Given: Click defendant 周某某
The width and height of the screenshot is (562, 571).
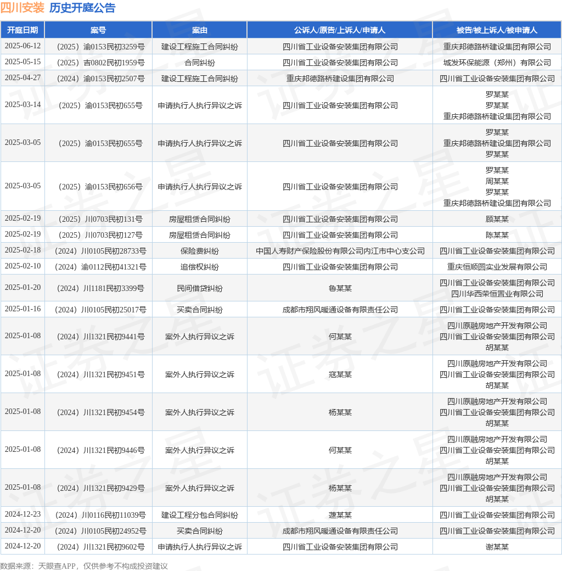Looking at the screenshot, I should pyautogui.click(x=497, y=181).
